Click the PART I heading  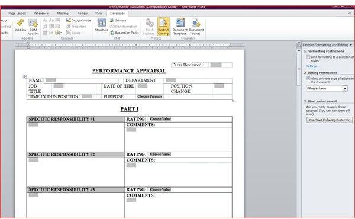pos(129,109)
